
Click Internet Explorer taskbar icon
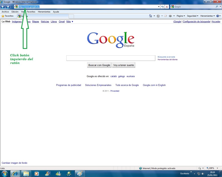click(x=15, y=174)
